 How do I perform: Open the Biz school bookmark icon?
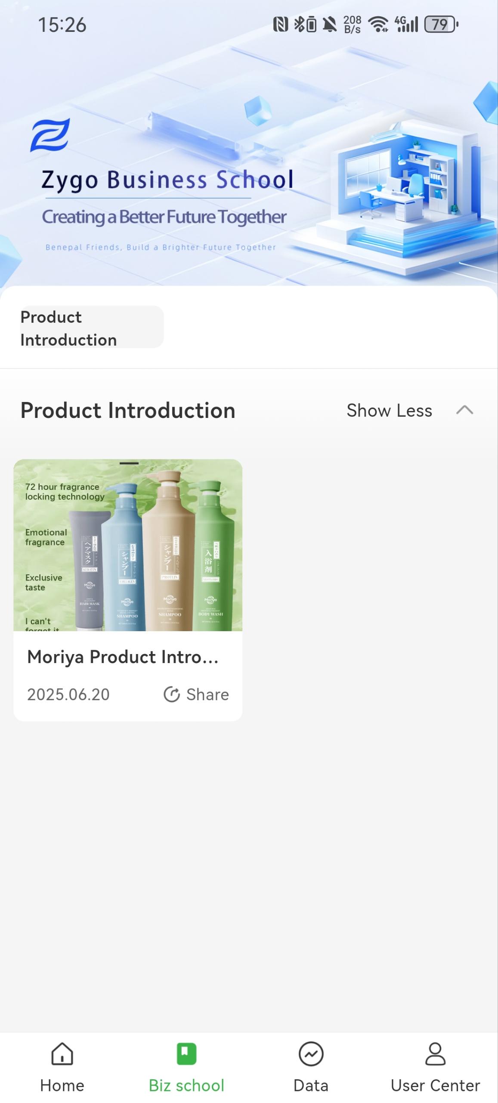(186, 1053)
